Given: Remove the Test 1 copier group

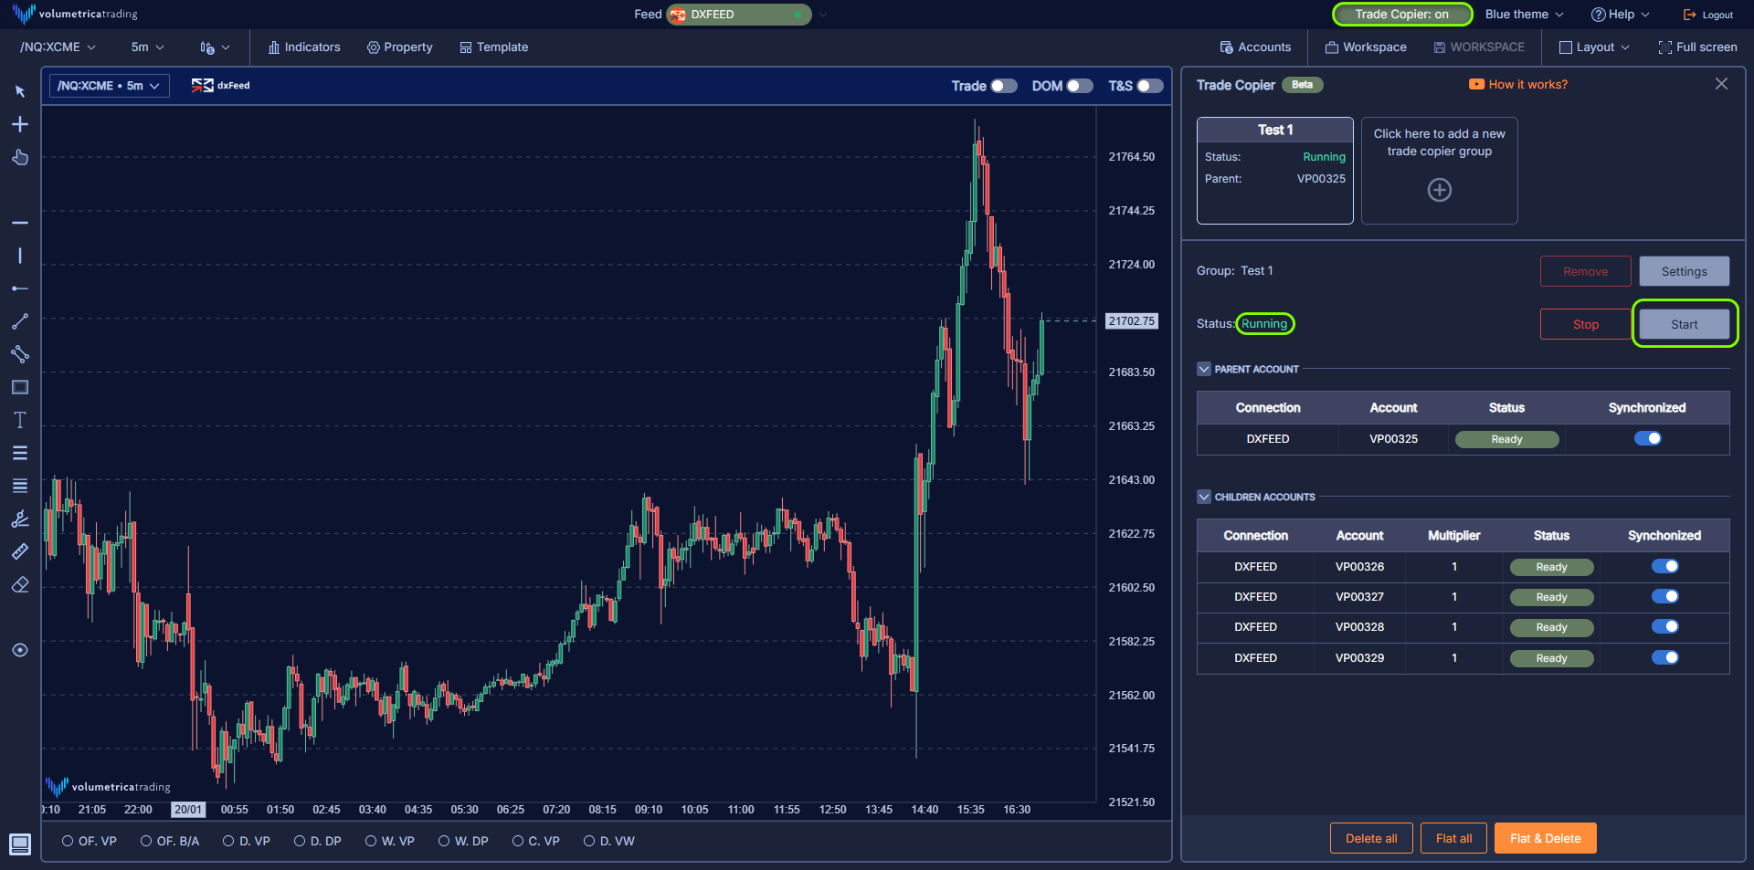Looking at the screenshot, I should (x=1586, y=271).
